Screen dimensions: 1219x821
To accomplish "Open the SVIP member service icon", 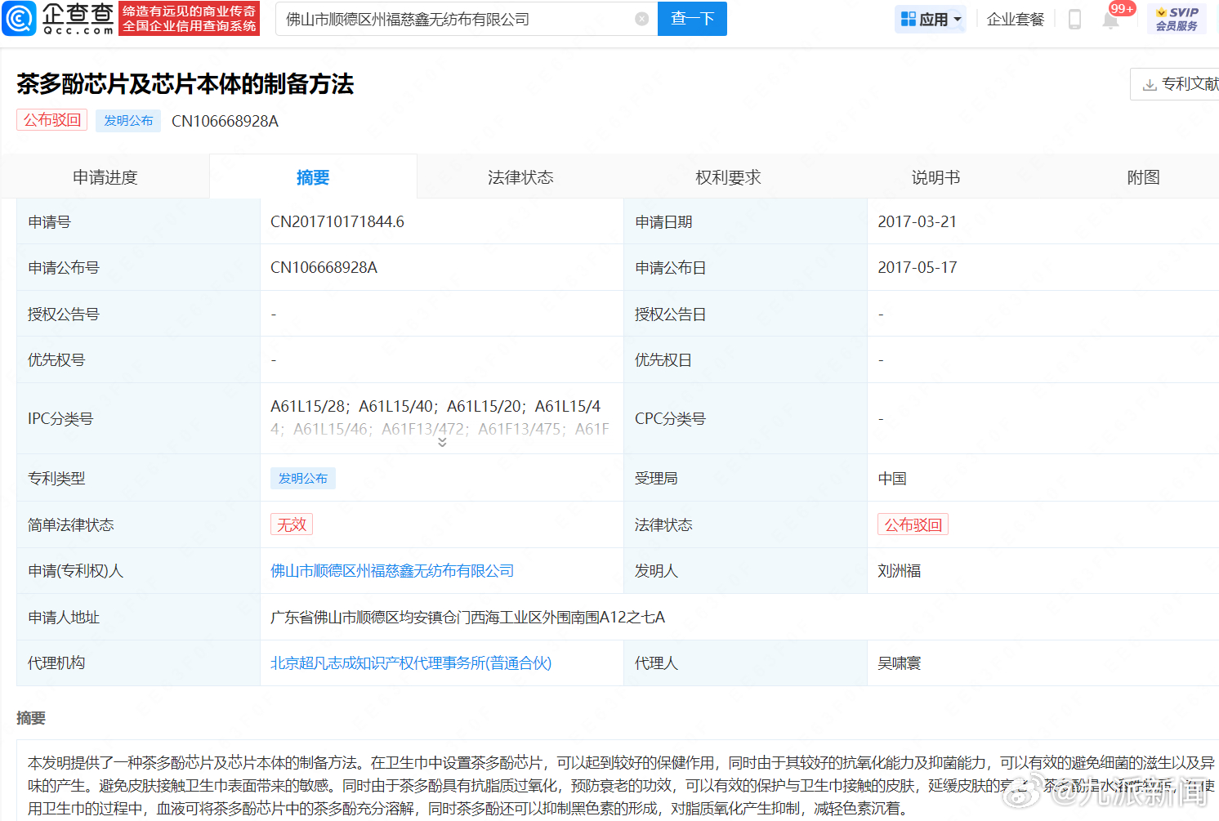I will click(1177, 19).
